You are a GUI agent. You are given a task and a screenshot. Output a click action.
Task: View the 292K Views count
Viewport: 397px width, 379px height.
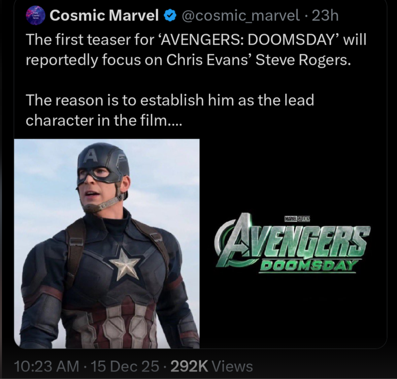[212, 366]
